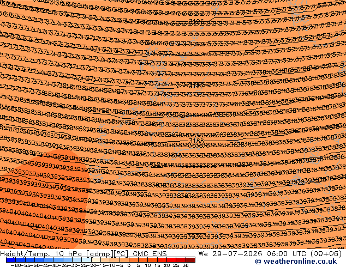Select legend swatch between -10 and -5
346x267 pixels.
(x=115, y=260)
